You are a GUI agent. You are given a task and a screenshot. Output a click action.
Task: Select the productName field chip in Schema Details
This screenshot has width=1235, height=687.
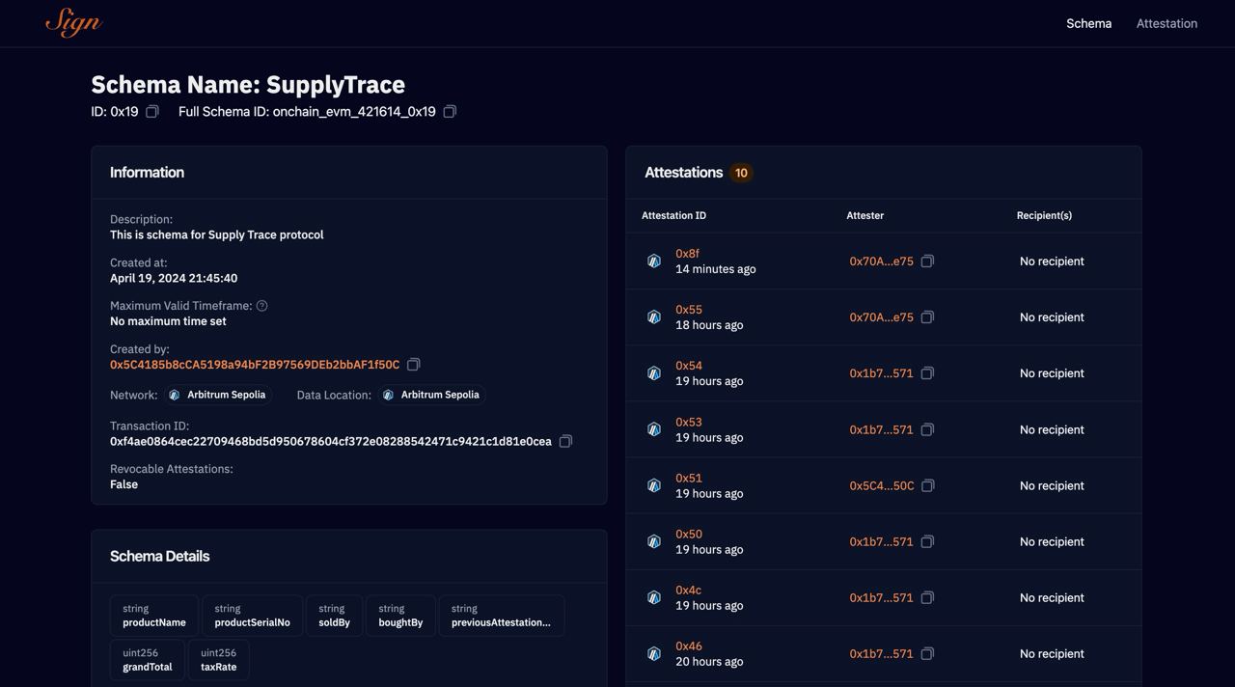(x=153, y=615)
